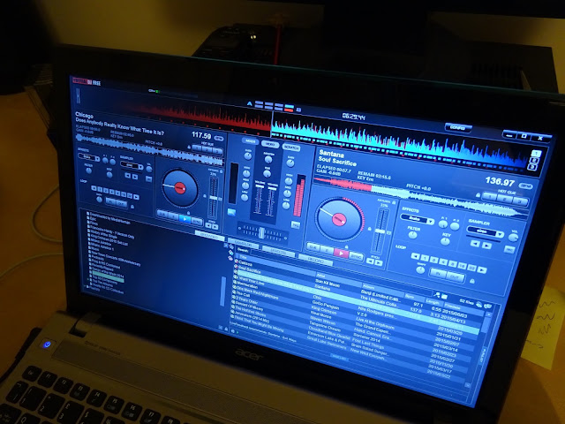Click the left channel gain knob in mixer
The width and height of the screenshot is (565, 424).
[x=248, y=155]
